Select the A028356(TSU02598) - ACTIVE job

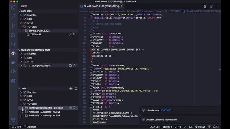pyautogui.click(x=45, y=112)
